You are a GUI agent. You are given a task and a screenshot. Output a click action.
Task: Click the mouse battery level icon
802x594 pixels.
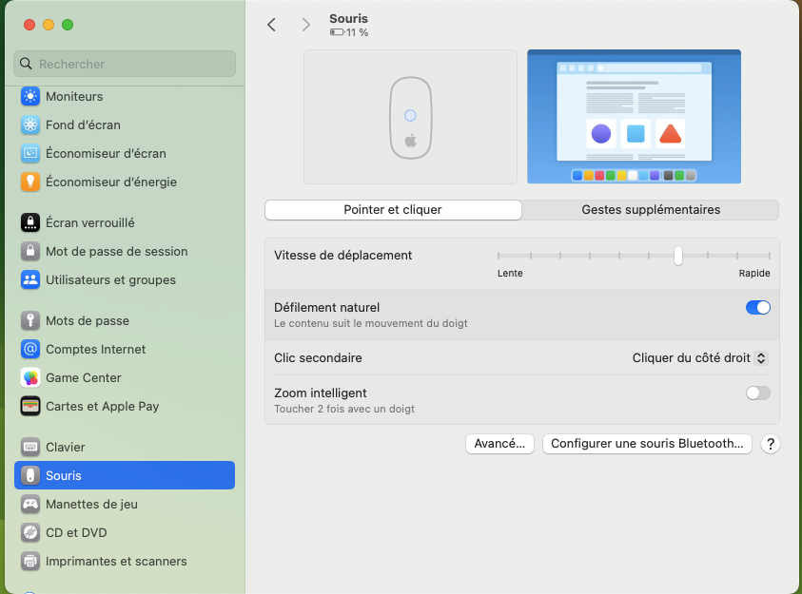[337, 32]
